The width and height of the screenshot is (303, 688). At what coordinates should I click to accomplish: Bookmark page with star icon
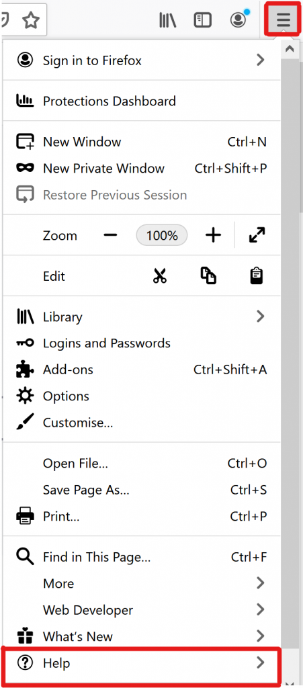tap(31, 20)
